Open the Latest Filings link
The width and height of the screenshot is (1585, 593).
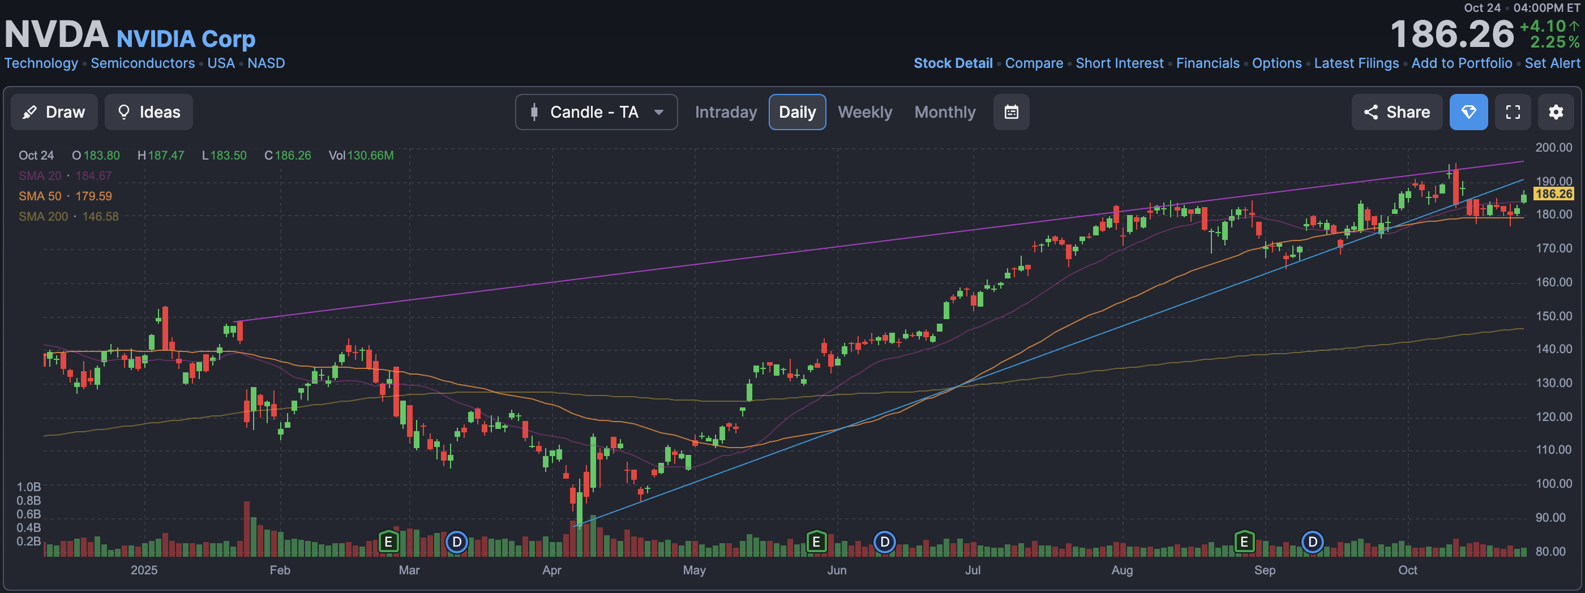(x=1356, y=63)
